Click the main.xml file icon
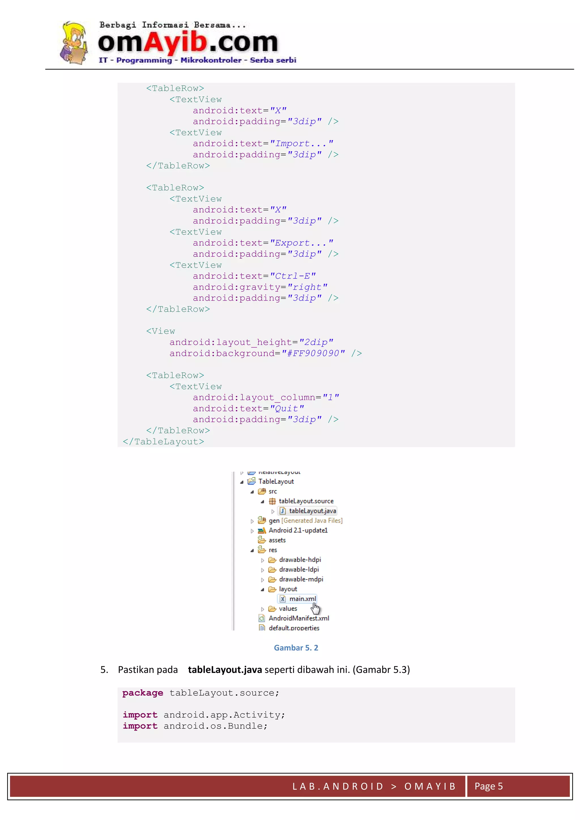 pyautogui.click(x=283, y=599)
